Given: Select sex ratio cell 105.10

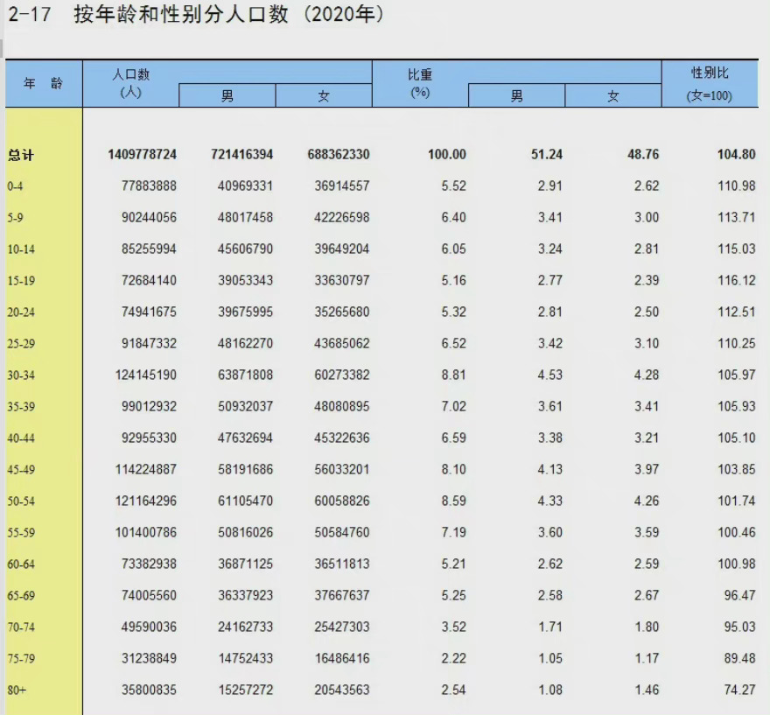Looking at the screenshot, I should coord(736,438).
